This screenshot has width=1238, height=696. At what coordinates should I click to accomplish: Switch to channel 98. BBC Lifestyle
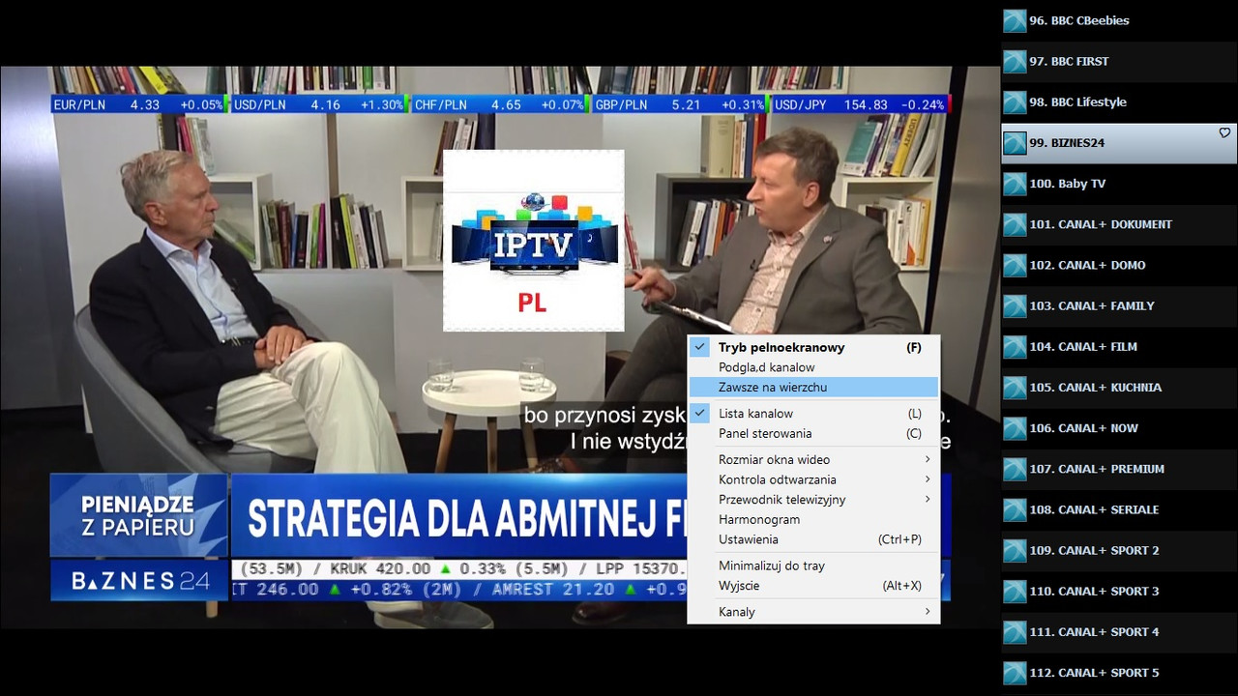pos(1119,101)
